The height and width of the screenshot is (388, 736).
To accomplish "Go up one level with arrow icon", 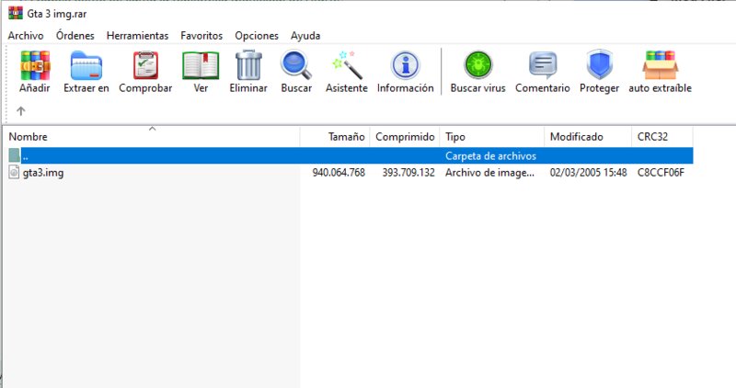I will point(20,111).
